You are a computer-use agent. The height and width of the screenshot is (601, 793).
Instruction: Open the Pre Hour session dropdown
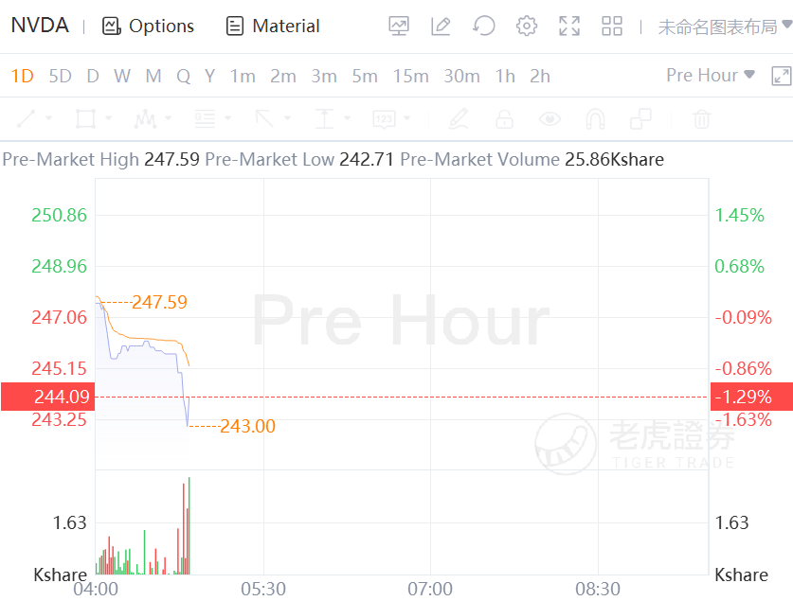(711, 75)
